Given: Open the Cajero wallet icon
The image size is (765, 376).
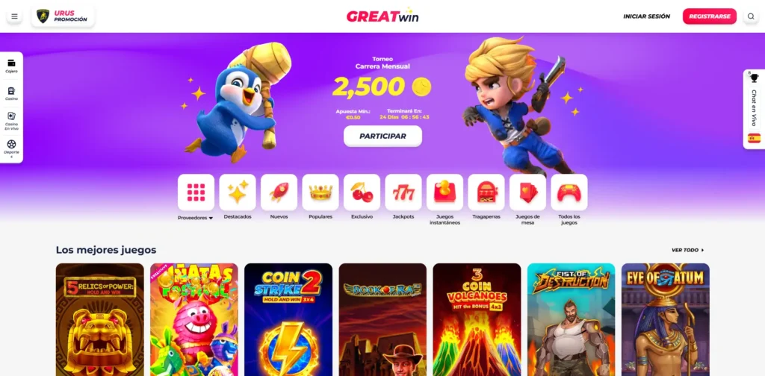Looking at the screenshot, I should [11, 66].
